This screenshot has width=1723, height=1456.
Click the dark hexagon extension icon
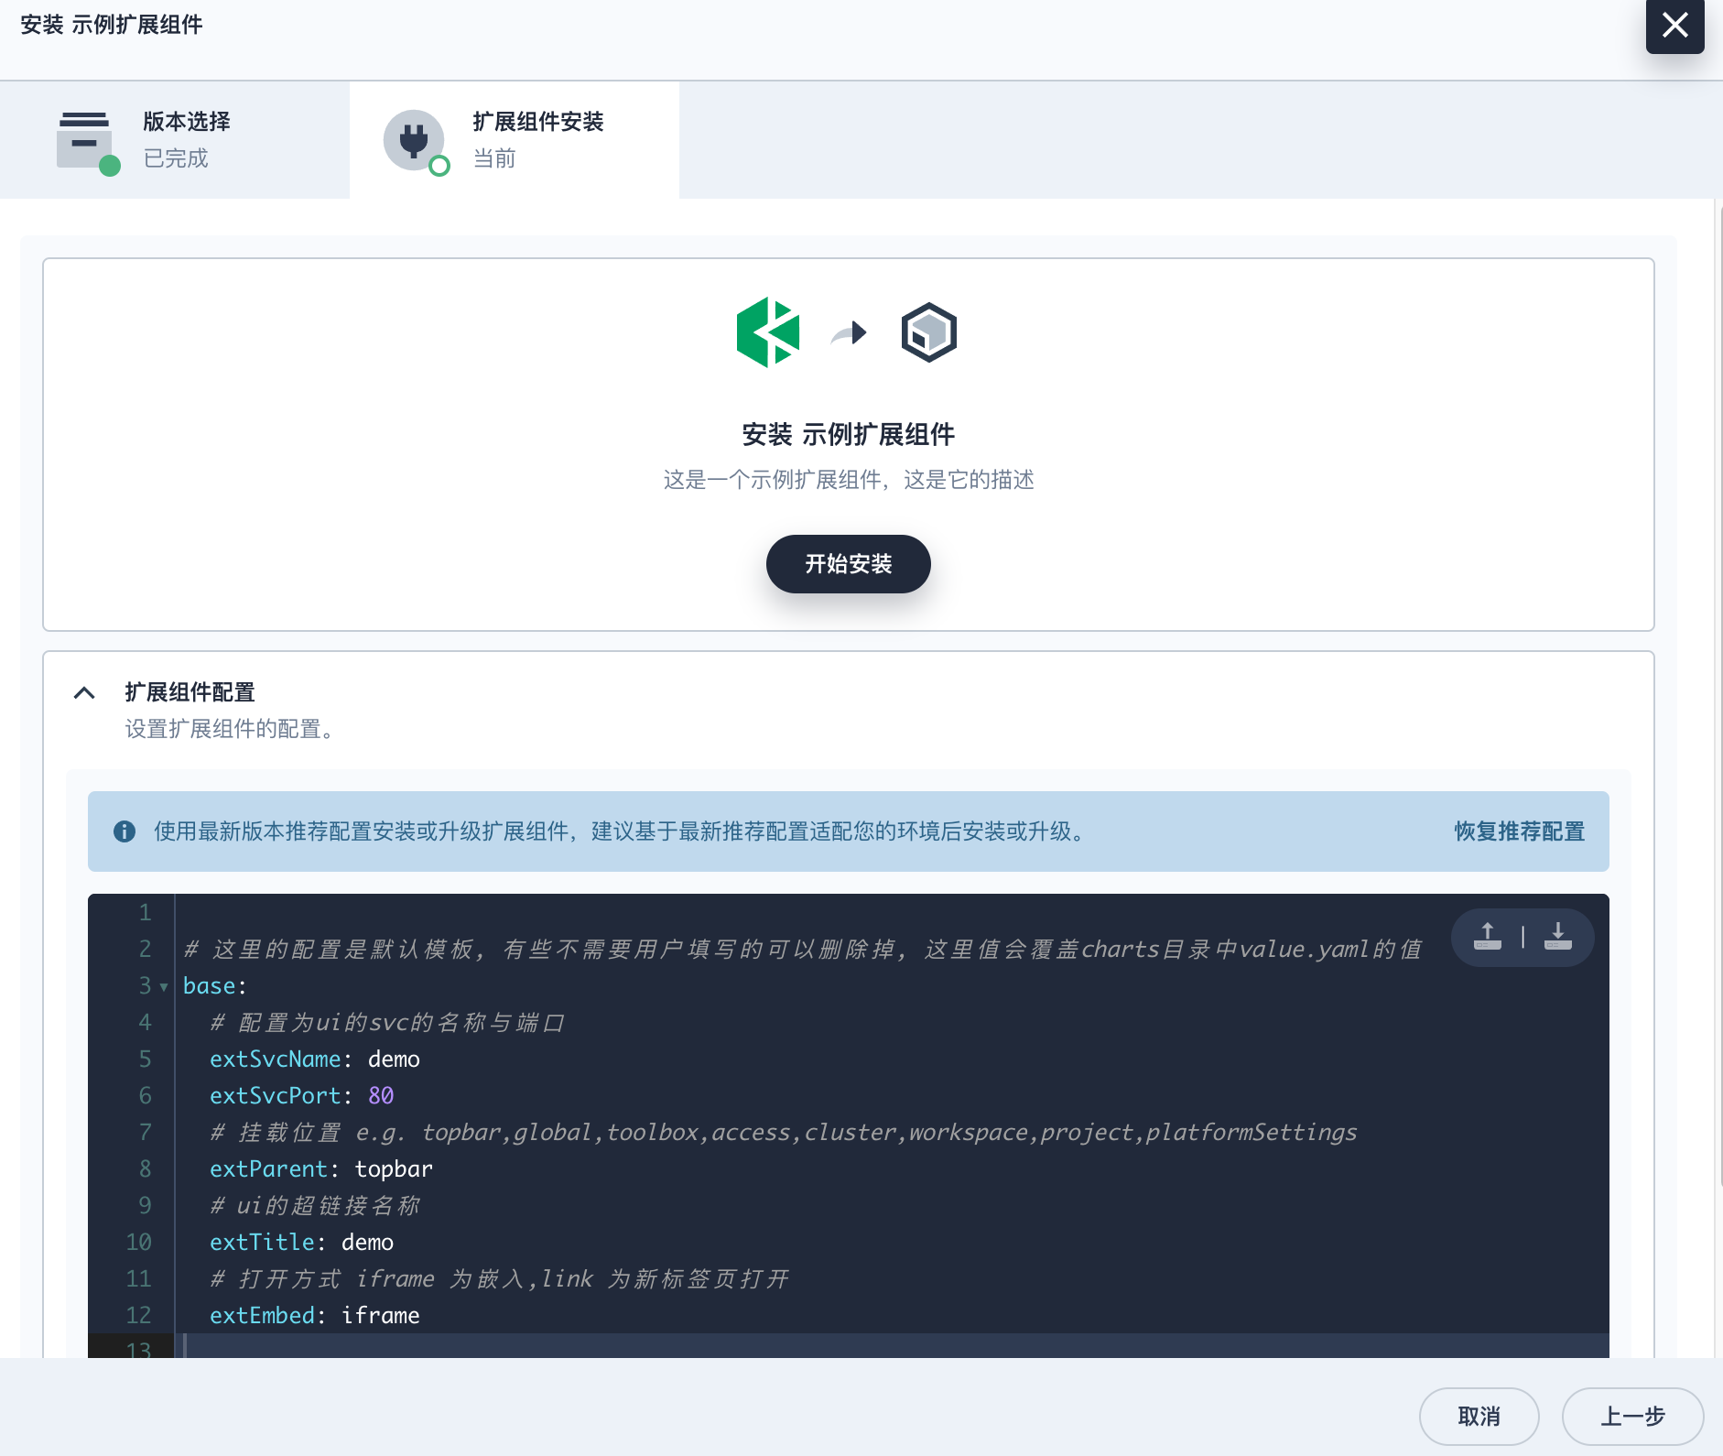[x=928, y=332]
